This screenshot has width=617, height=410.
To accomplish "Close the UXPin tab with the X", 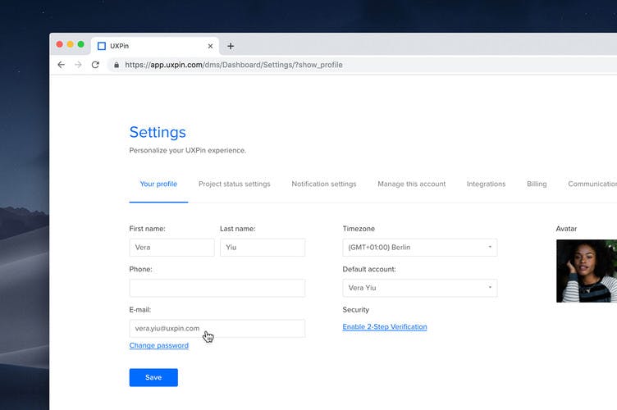I will pos(210,46).
